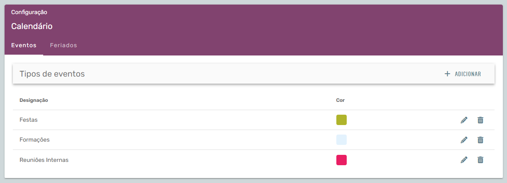Click the light blue Formações color swatch
This screenshot has width=507, height=183.
tap(341, 140)
